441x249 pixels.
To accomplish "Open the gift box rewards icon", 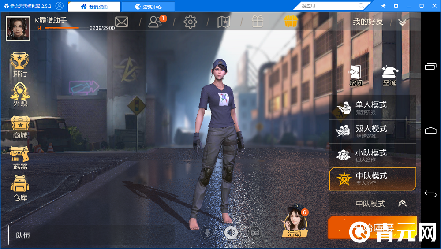I will (258, 21).
